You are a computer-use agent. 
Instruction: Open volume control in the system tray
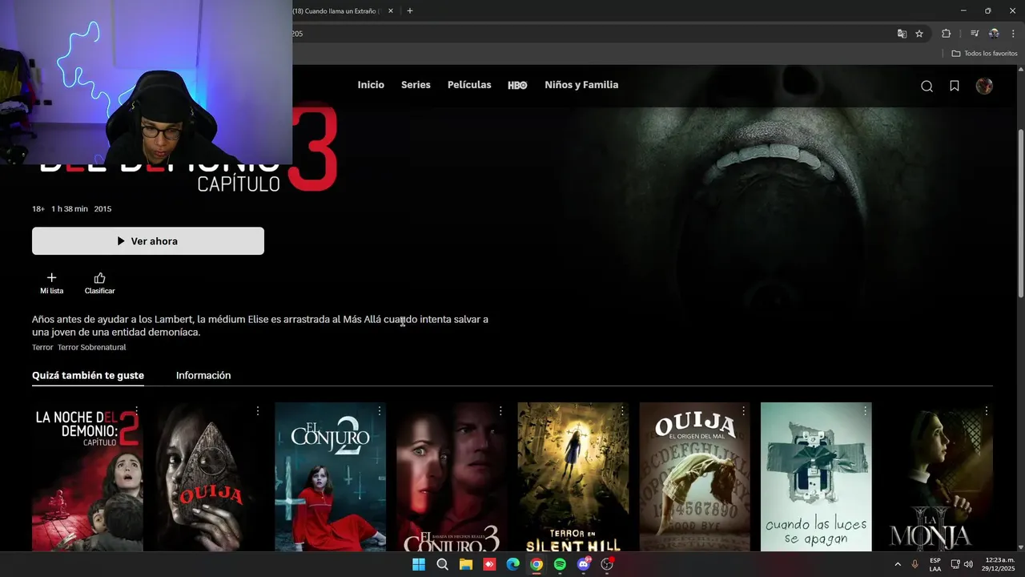click(x=968, y=564)
